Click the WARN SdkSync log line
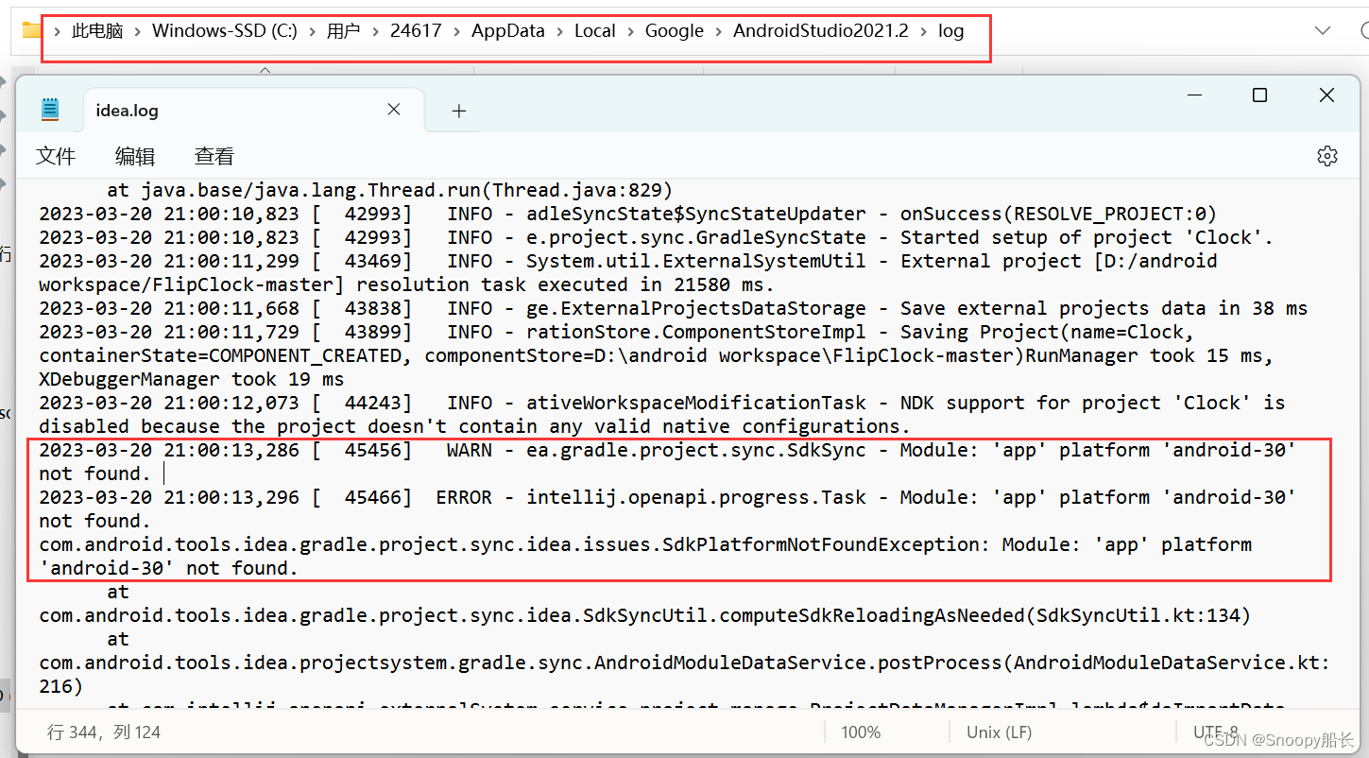This screenshot has width=1369, height=758. (x=667, y=461)
